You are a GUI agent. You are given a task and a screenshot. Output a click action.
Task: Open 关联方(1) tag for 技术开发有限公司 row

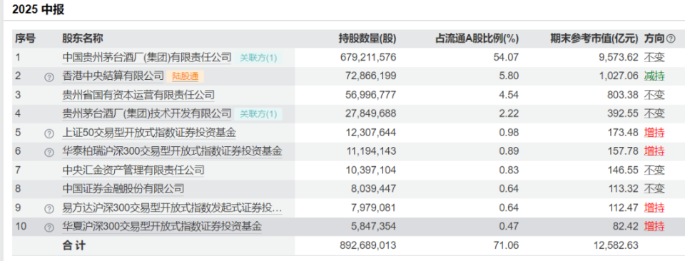click(x=258, y=114)
